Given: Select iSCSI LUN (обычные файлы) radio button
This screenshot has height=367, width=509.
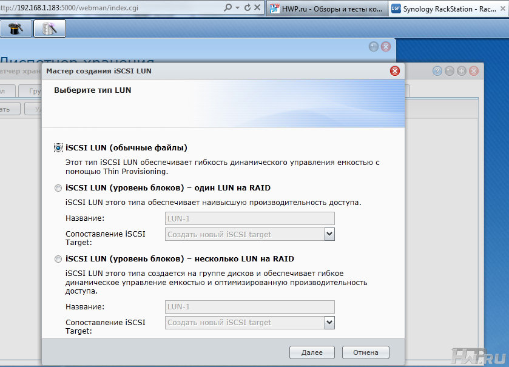Looking at the screenshot, I should (58, 147).
